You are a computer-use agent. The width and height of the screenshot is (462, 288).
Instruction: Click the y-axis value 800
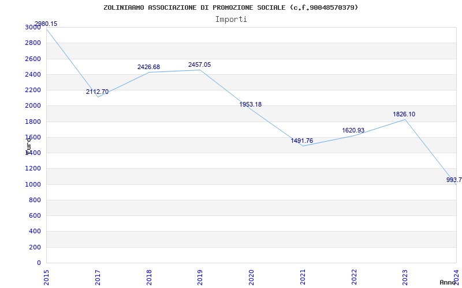pyautogui.click(x=36, y=200)
